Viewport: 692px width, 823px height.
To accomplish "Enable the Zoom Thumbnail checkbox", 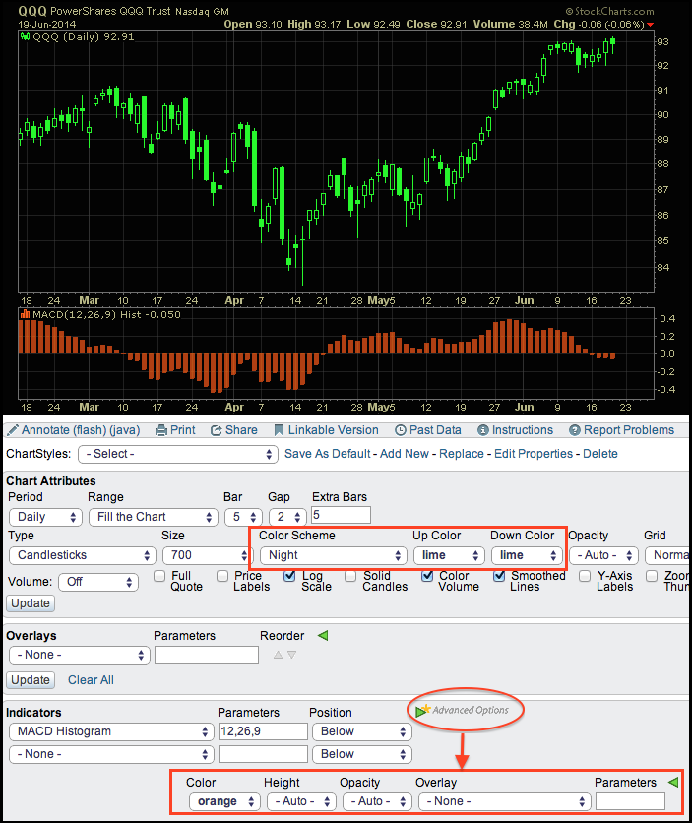I will tap(652, 576).
